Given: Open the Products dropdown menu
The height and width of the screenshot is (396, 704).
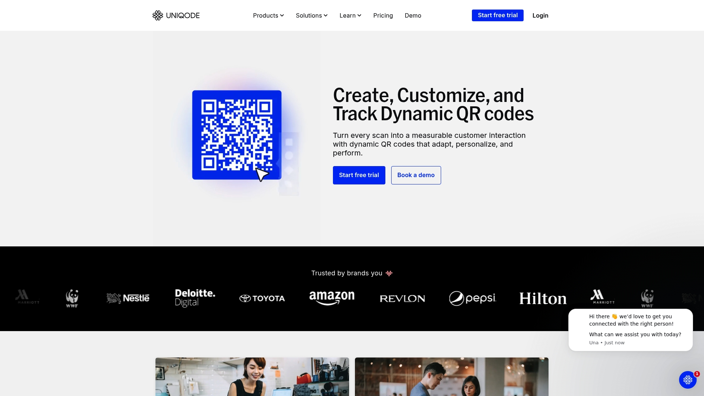Looking at the screenshot, I should 268,15.
